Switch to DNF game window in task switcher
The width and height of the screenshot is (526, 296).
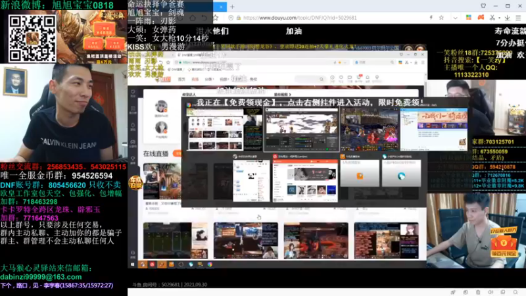pyautogui.click(x=370, y=129)
